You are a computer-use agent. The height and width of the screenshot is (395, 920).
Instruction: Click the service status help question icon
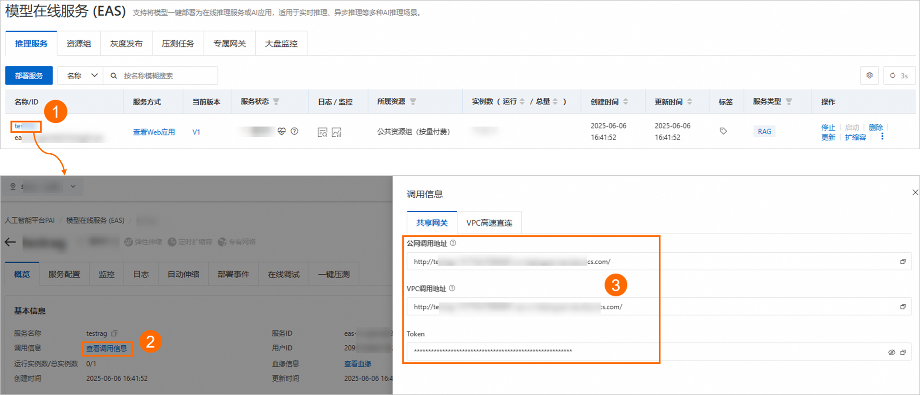294,131
